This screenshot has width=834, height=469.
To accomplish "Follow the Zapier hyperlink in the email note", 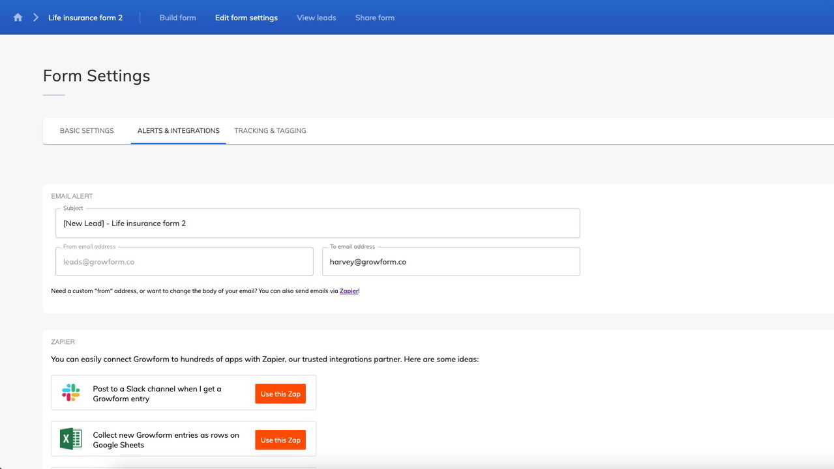I will click(x=349, y=291).
